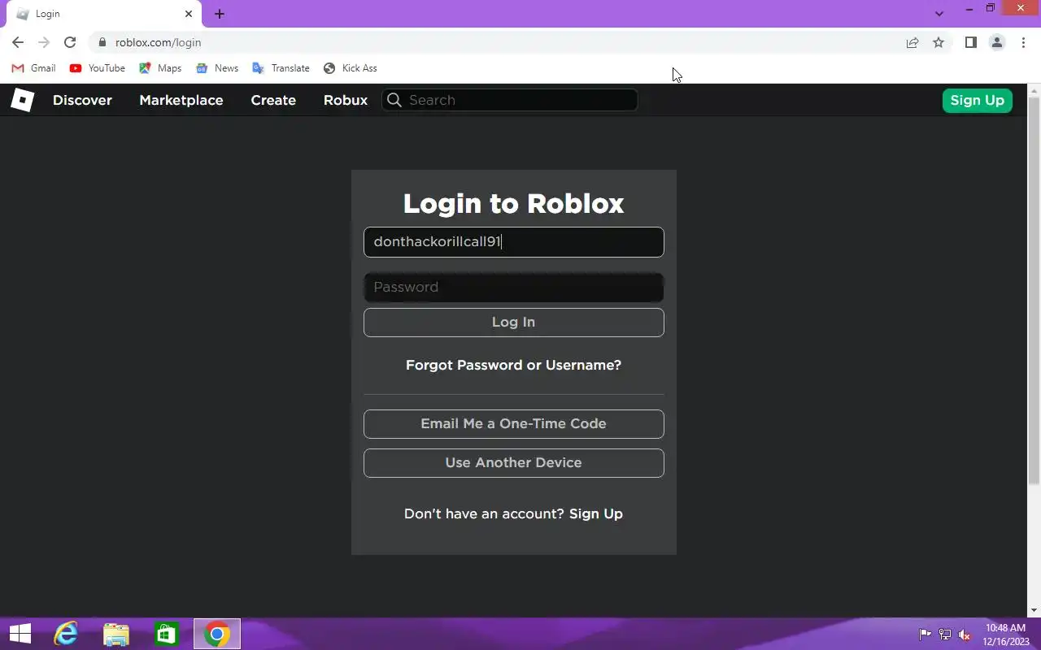1041x650 pixels.
Task: Click the network tray icon
Action: [x=945, y=635]
